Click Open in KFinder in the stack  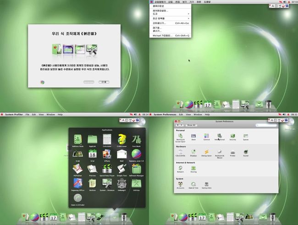[x=78, y=199]
